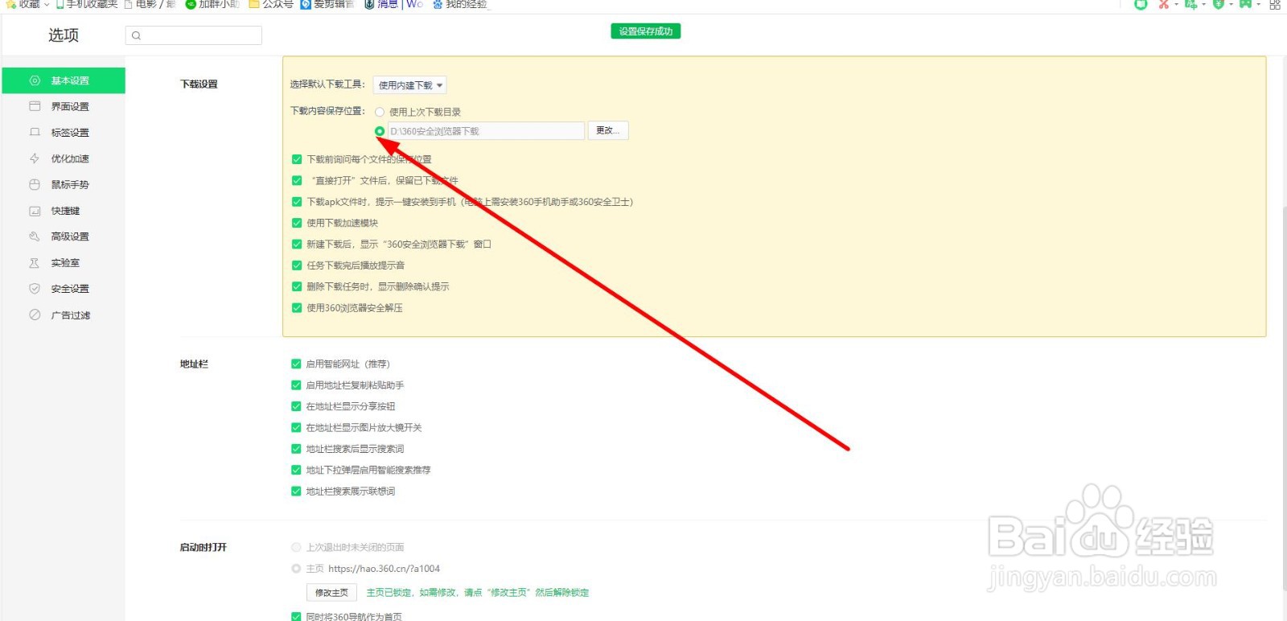Click the green translate extension icon
This screenshot has width=1287, height=621.
[x=1190, y=4]
